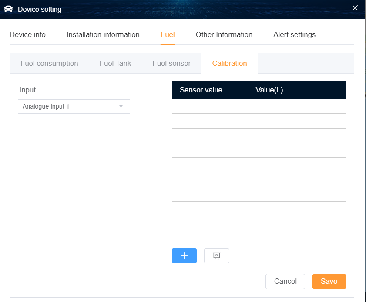Click the Sensor value column header
This screenshot has width=366, height=302.
coord(201,90)
